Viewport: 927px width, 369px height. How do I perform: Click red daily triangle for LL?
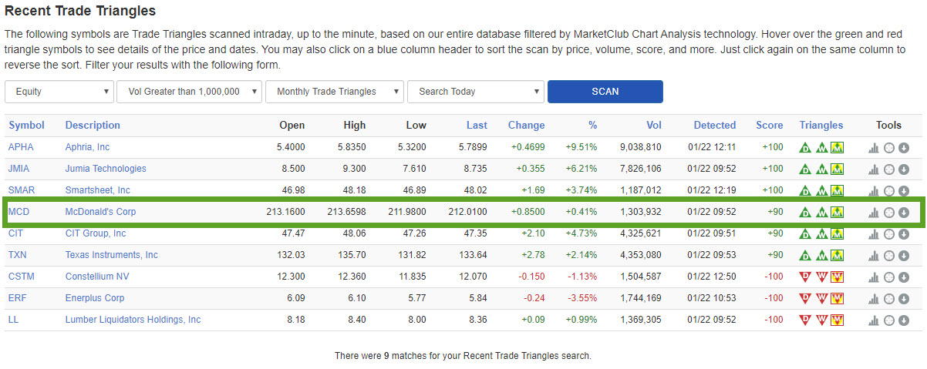805,320
